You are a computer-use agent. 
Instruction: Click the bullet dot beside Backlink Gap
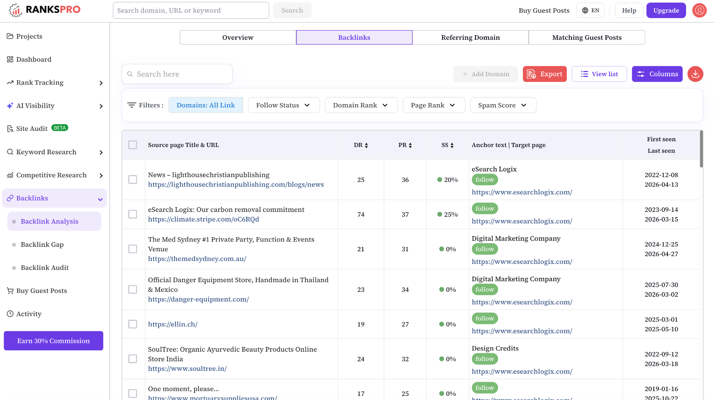(14, 245)
